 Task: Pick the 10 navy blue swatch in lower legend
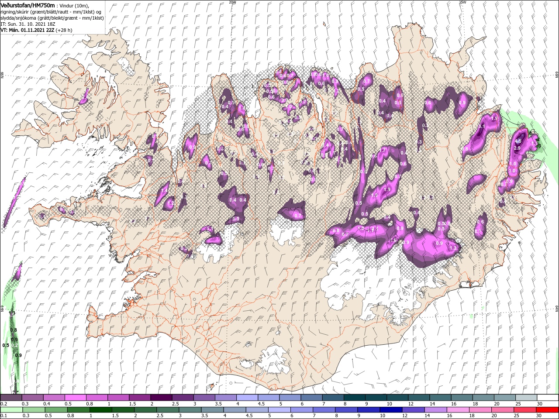390,410
